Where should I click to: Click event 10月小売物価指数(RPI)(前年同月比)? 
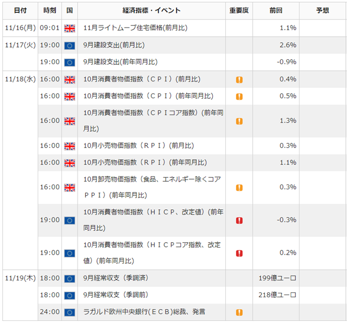pos(145,162)
